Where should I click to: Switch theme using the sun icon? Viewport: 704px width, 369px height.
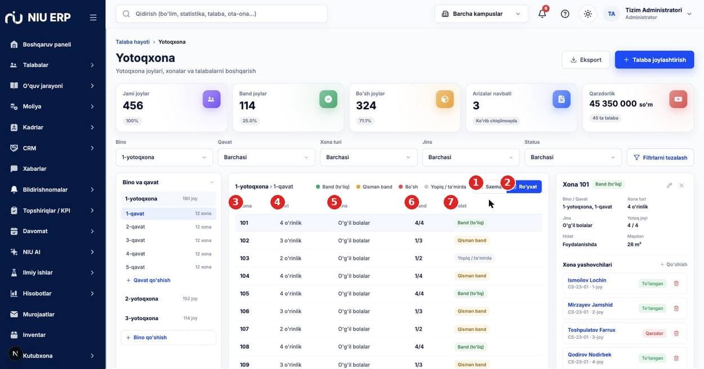(588, 14)
